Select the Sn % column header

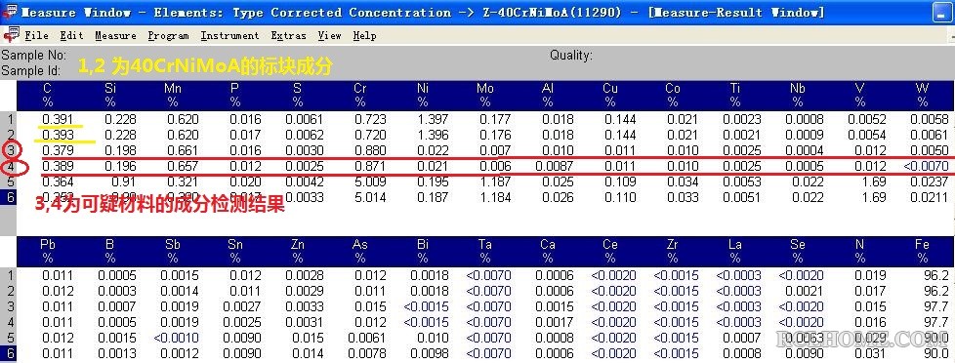pos(235,251)
